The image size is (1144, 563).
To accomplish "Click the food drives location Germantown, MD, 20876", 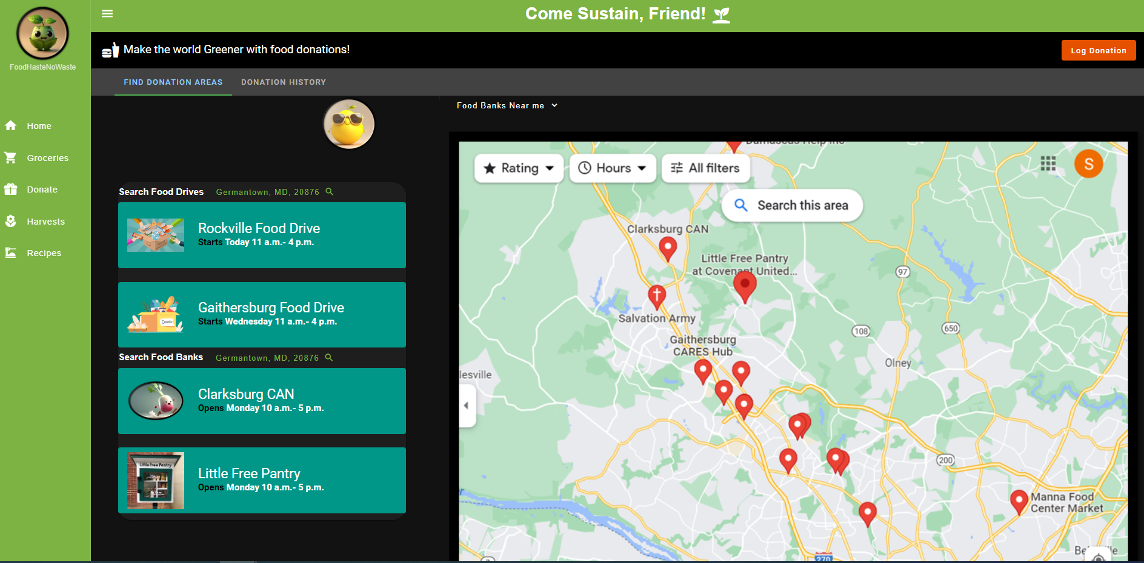I will pyautogui.click(x=268, y=192).
